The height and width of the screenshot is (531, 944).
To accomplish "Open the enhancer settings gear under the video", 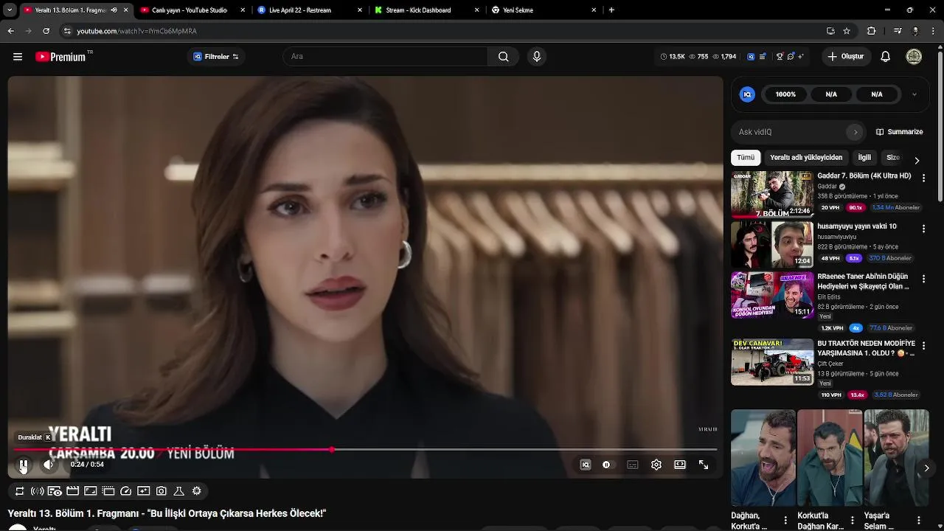I will pos(197,491).
